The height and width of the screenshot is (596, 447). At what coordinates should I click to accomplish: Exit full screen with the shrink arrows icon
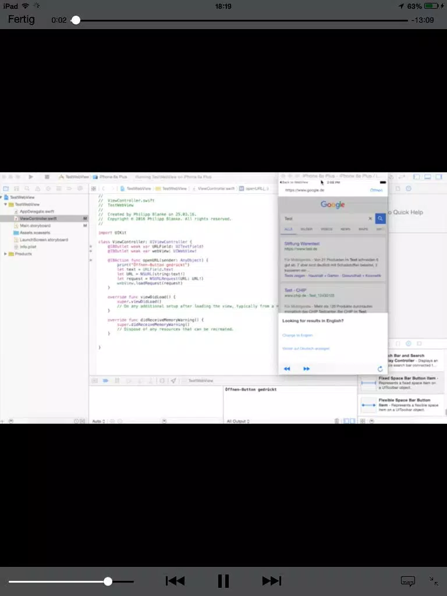pyautogui.click(x=434, y=581)
